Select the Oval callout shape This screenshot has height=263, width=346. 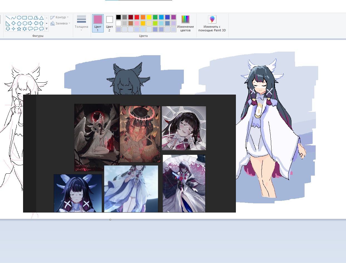pos(36,29)
